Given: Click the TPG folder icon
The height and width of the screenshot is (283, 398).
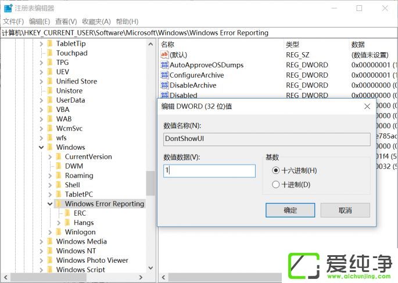Looking at the screenshot, I should [x=50, y=62].
